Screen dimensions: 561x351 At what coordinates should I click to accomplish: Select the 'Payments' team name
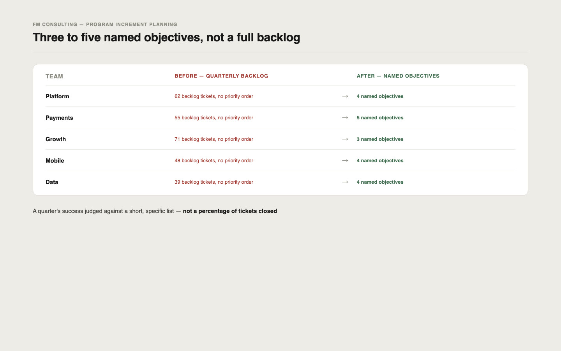pos(59,118)
